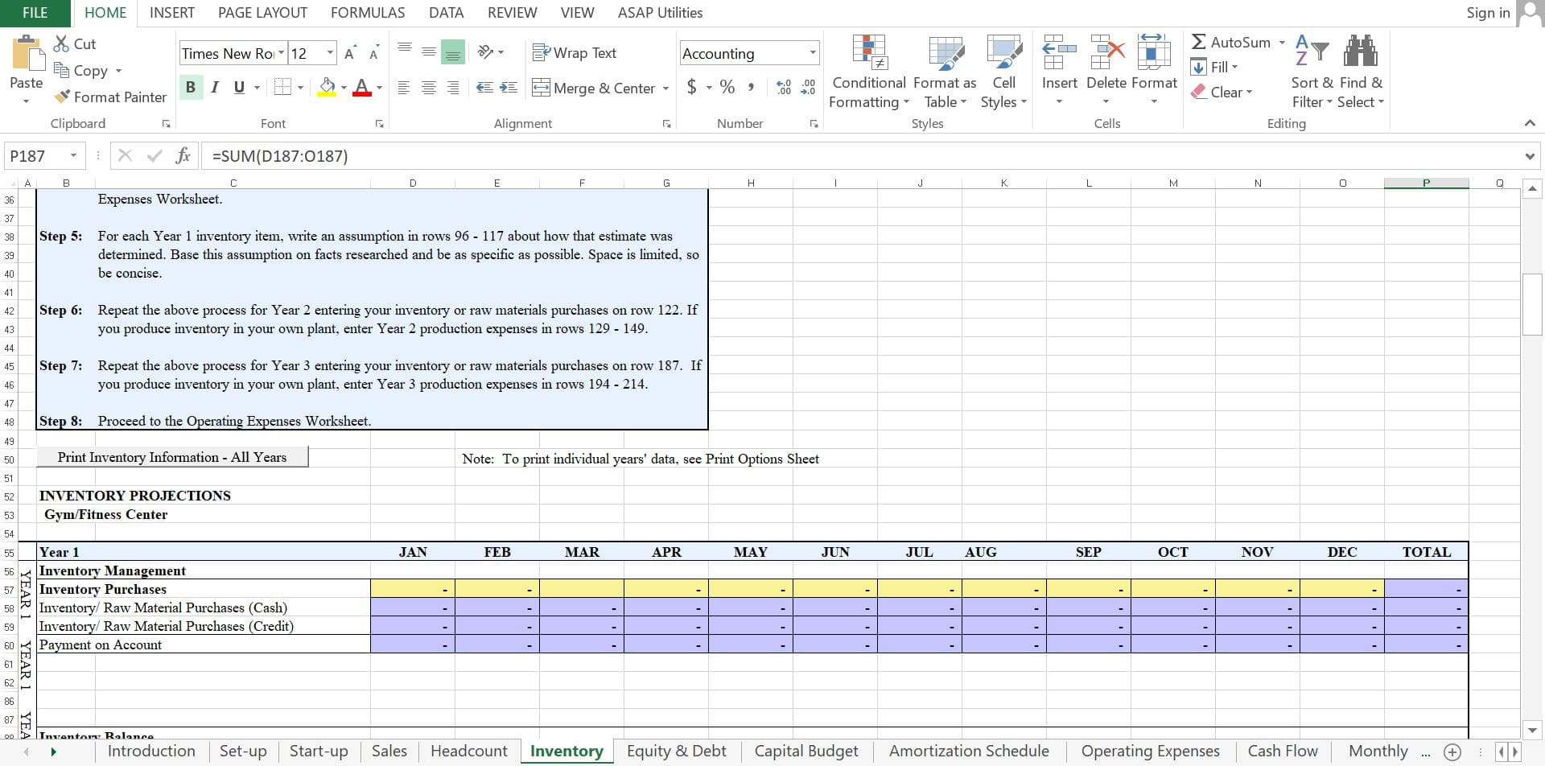This screenshot has width=1545, height=766.
Task: Decrease decimal places
Action: click(x=808, y=87)
